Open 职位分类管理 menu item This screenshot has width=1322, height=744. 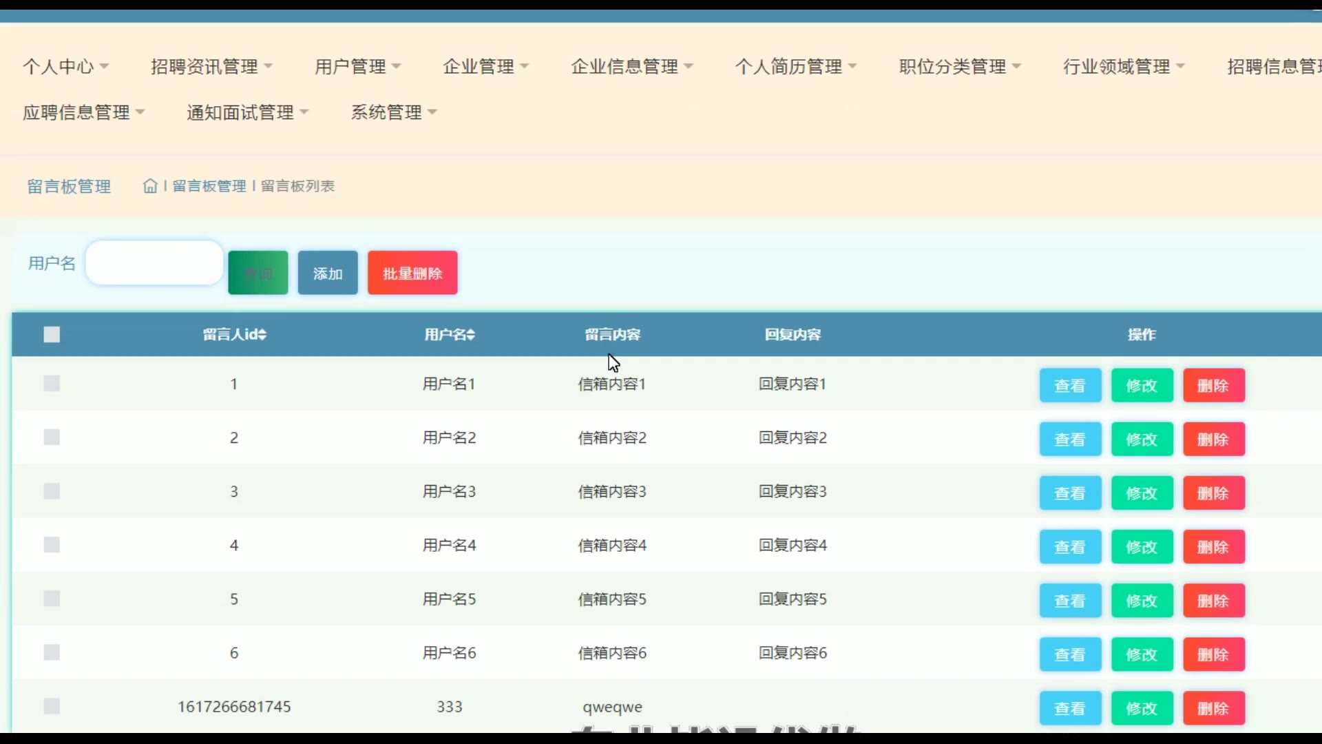pos(960,67)
